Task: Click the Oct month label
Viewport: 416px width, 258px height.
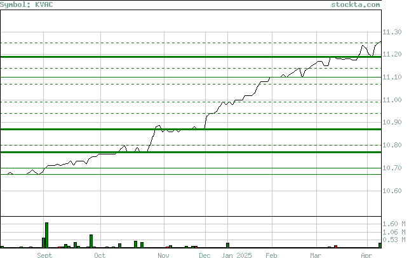Action: tap(100, 255)
